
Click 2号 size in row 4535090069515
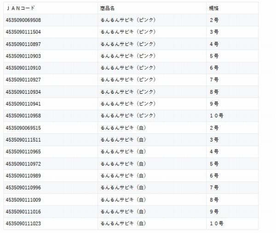(x=214, y=128)
